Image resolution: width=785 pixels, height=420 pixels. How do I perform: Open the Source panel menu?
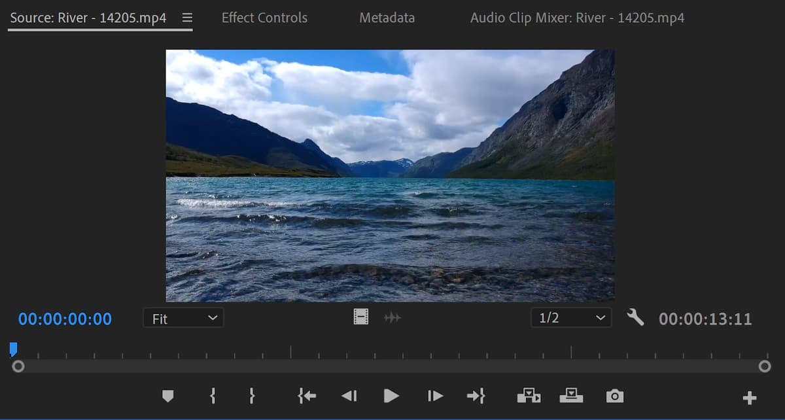click(187, 18)
